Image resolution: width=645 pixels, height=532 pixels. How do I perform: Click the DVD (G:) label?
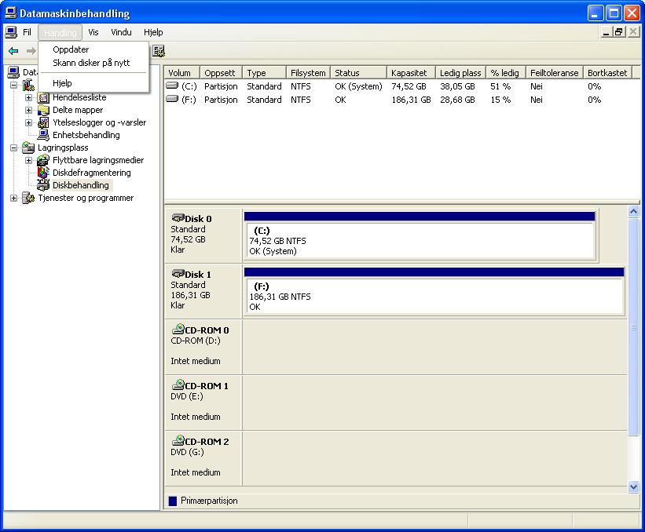[187, 452]
